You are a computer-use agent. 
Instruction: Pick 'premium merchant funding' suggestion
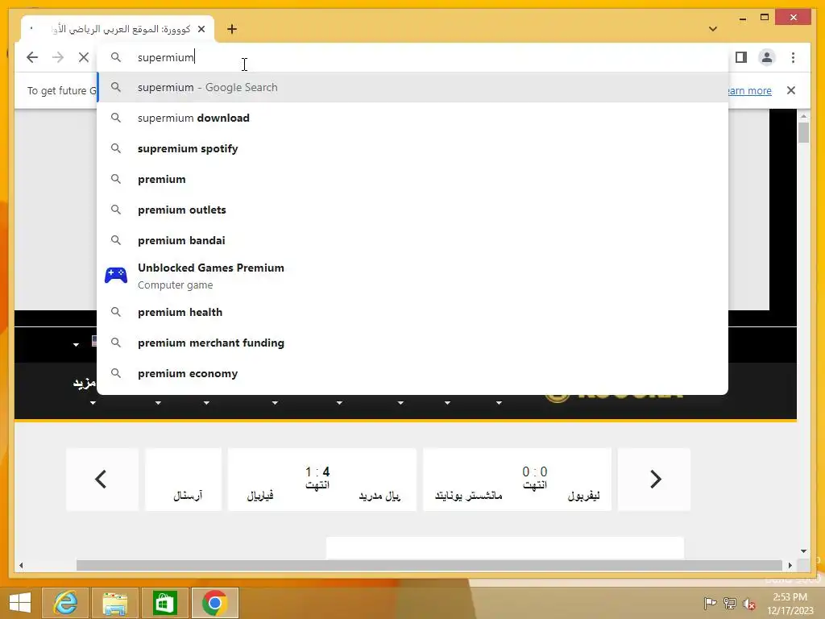click(x=413, y=343)
